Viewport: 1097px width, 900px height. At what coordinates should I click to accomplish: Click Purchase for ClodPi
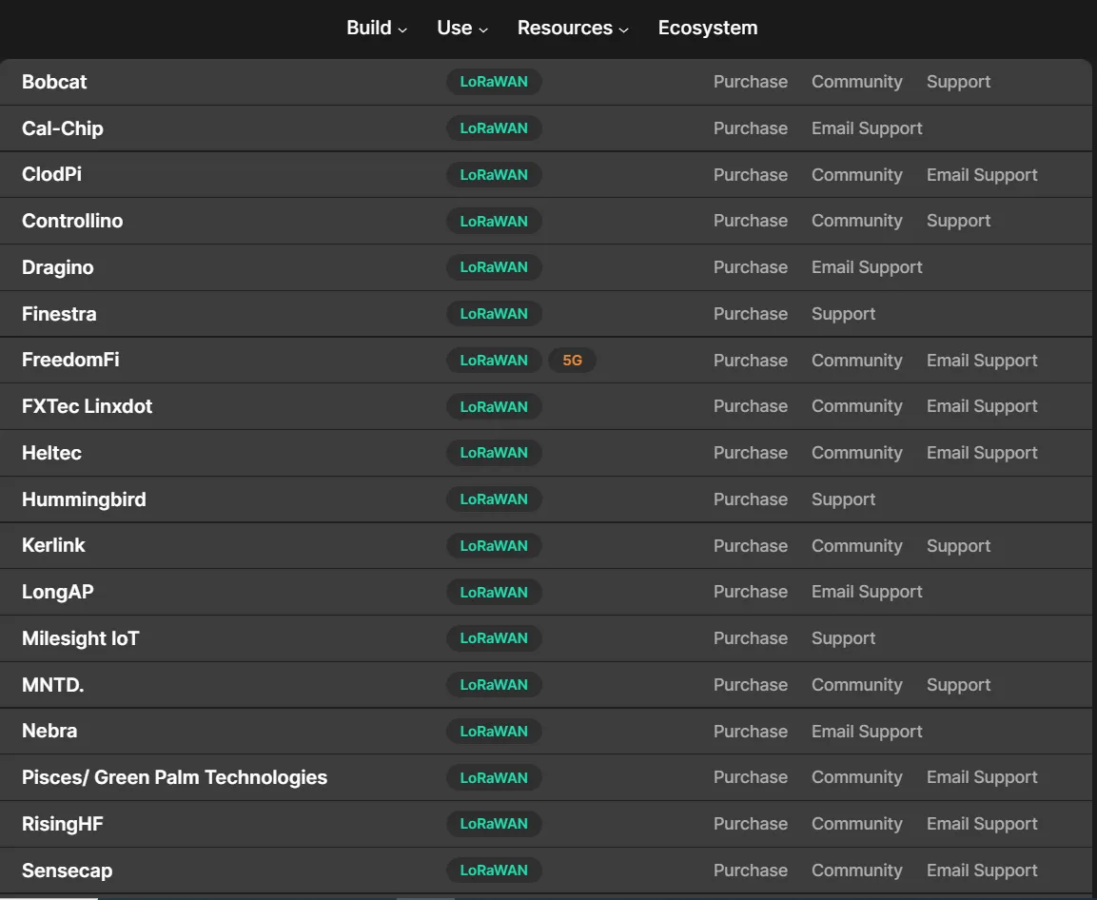[750, 175]
